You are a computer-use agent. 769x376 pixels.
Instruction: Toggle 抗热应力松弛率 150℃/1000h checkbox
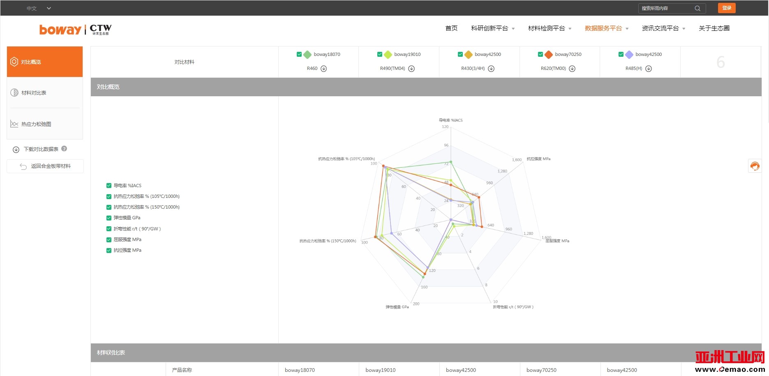point(109,207)
